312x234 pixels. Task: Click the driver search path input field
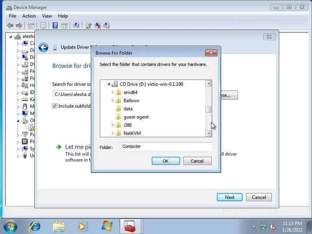[x=72, y=94]
